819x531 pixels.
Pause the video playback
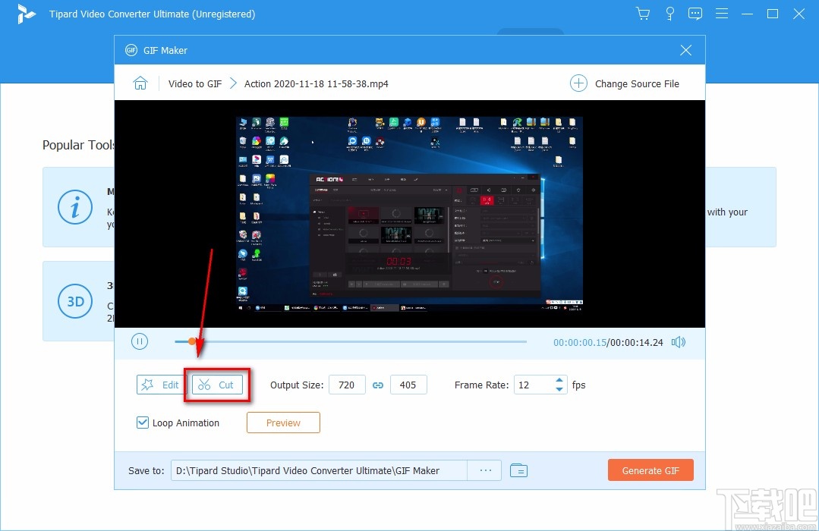[x=140, y=342]
